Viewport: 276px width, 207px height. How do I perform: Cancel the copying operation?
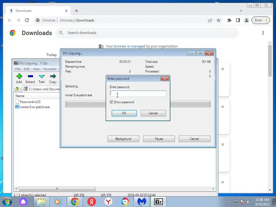tap(194, 139)
